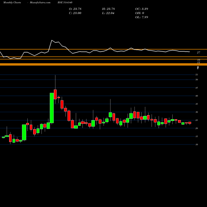Click the tallest green candlestick body
This screenshot has height=207, width=207.
52,108
